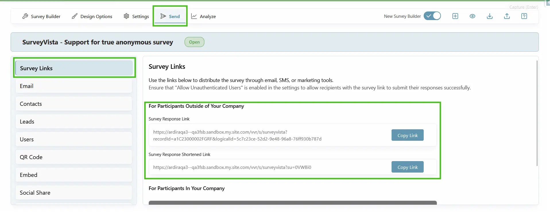Click the content panel vertical scrollbar
This screenshot has width=550, height=213.
(537, 113)
